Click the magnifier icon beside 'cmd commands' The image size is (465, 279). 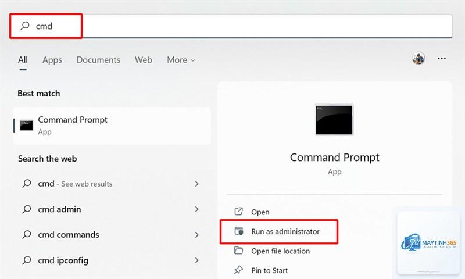pyautogui.click(x=27, y=234)
